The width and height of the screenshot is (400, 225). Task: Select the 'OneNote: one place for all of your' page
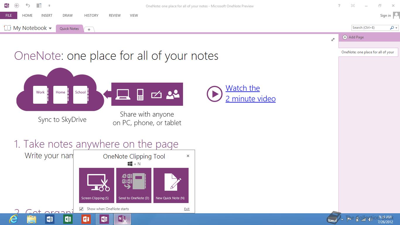point(368,52)
